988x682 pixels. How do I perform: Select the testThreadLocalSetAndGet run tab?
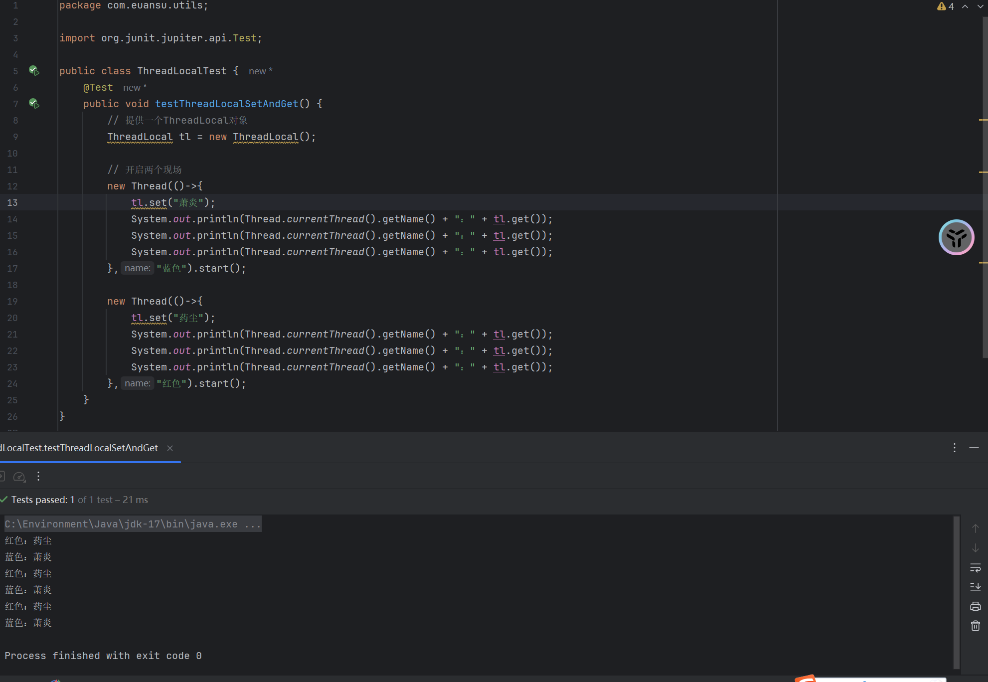80,448
